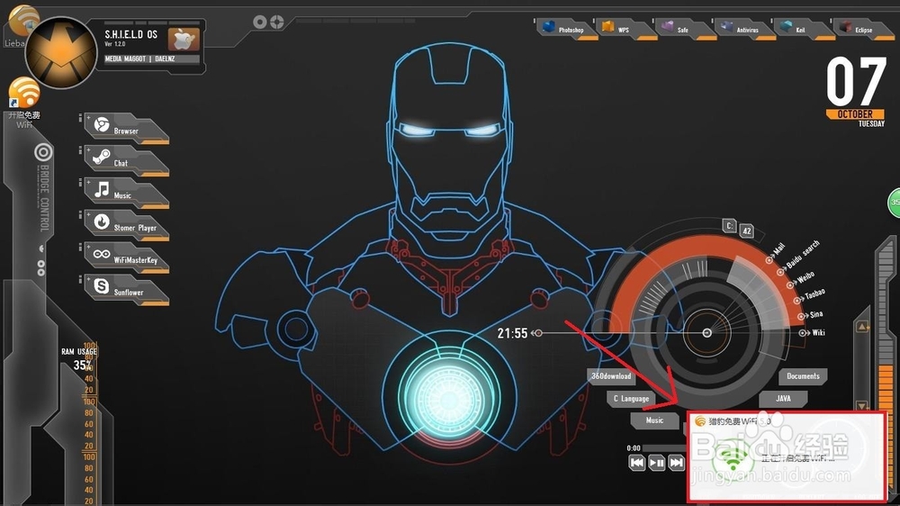Open the C Language folder button

[x=631, y=398]
